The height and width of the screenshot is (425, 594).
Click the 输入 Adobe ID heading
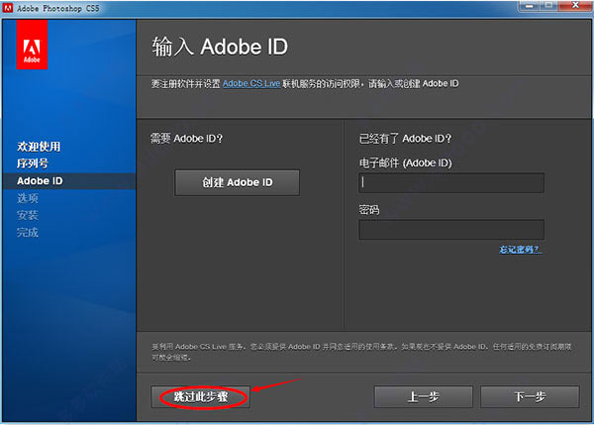(220, 47)
